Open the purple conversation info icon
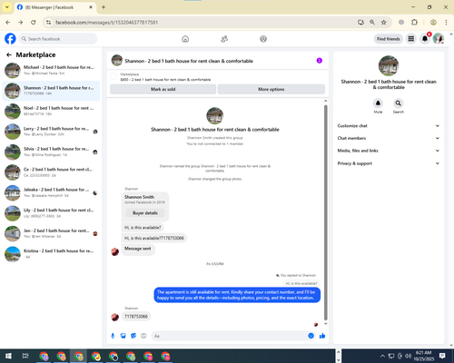Screen dimensions: 454x363 pyautogui.click(x=320, y=61)
